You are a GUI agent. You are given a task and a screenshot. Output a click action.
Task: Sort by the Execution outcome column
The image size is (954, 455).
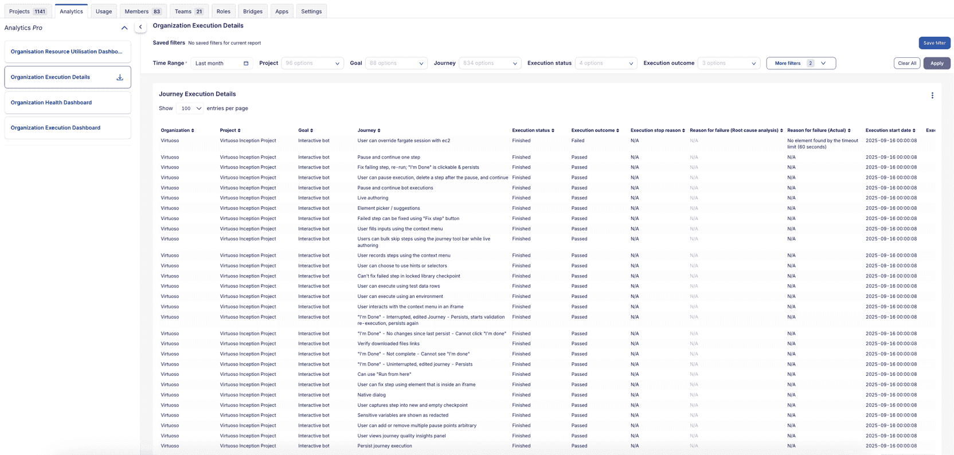coord(595,131)
